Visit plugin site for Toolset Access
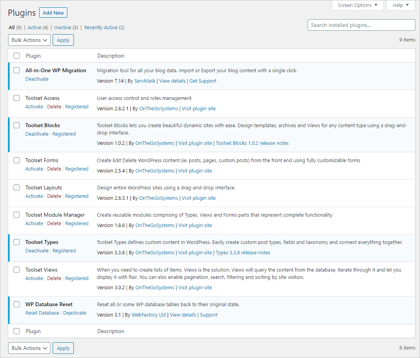 point(199,109)
